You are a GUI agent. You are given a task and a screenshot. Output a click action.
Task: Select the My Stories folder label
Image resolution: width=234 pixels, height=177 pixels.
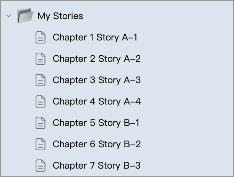(60, 16)
